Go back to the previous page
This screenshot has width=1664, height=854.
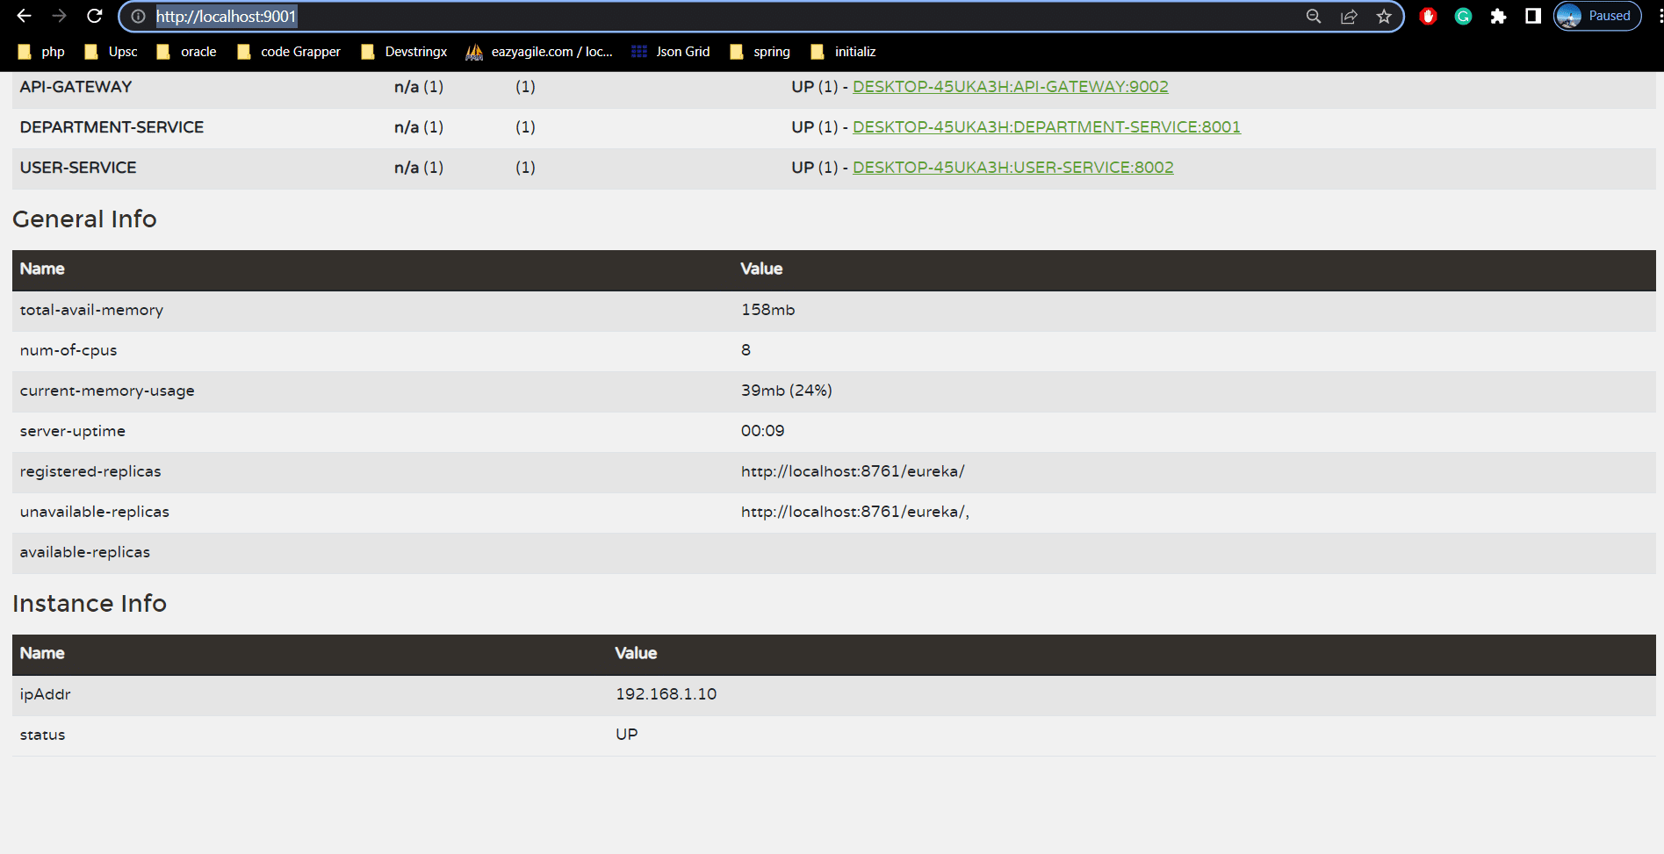coord(24,16)
